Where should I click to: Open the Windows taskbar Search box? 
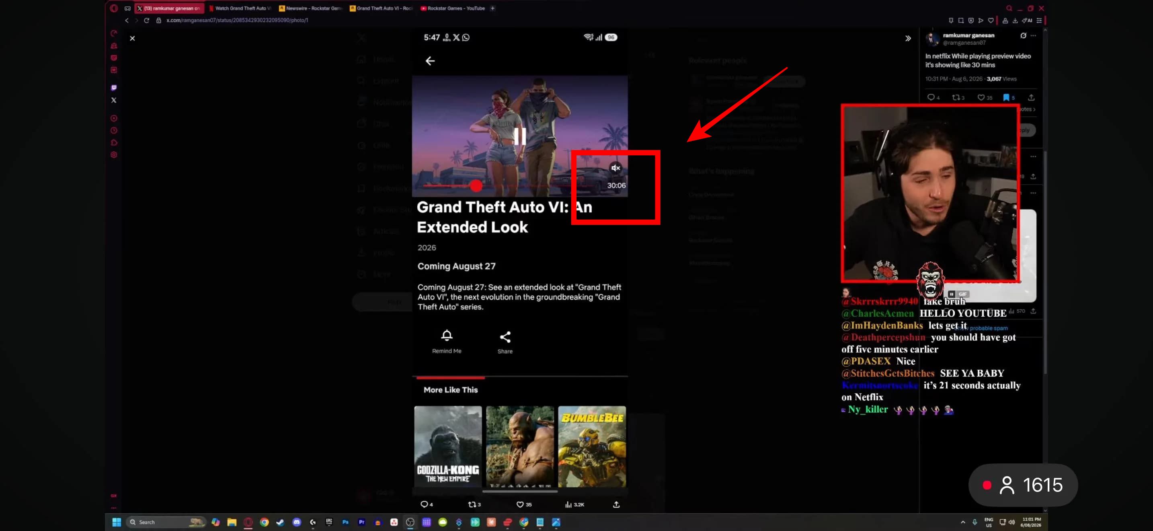pyautogui.click(x=166, y=522)
